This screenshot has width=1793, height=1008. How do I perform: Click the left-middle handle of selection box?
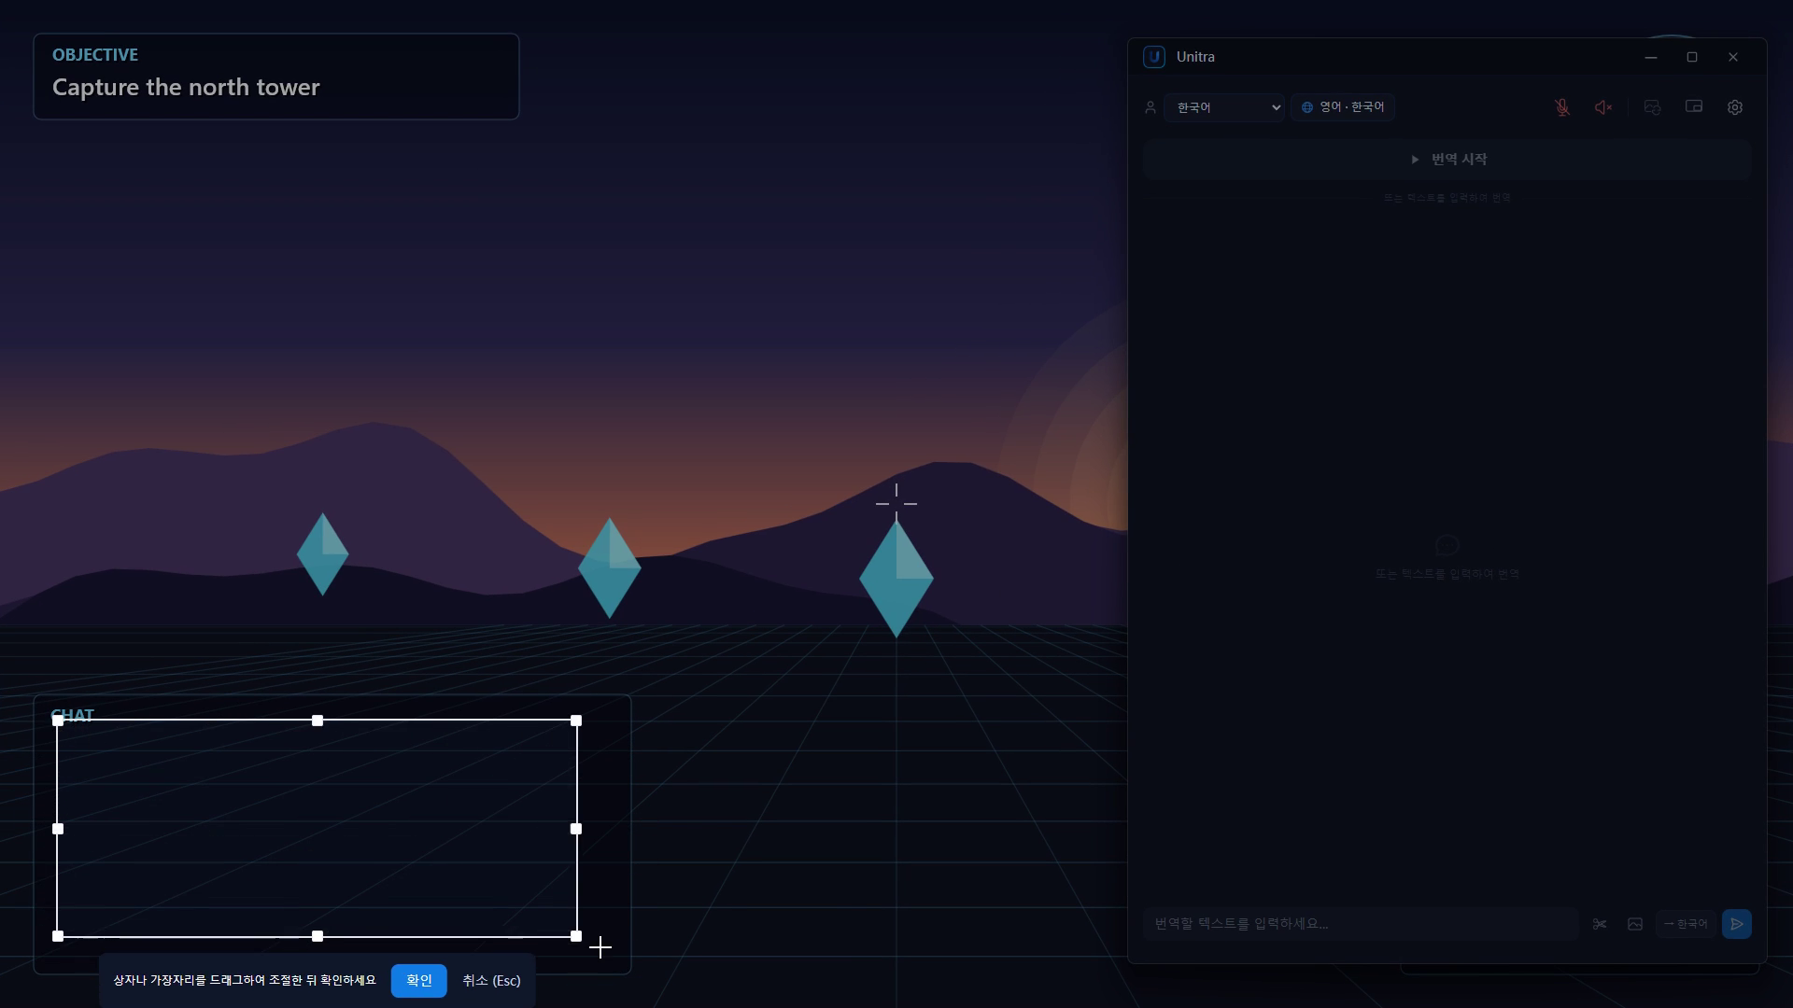point(58,829)
